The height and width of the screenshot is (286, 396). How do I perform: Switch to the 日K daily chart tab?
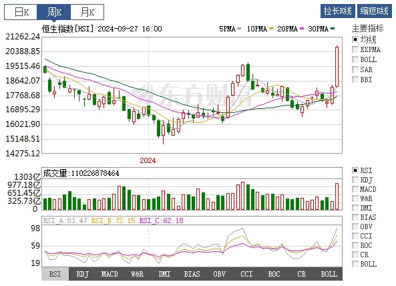[21, 12]
